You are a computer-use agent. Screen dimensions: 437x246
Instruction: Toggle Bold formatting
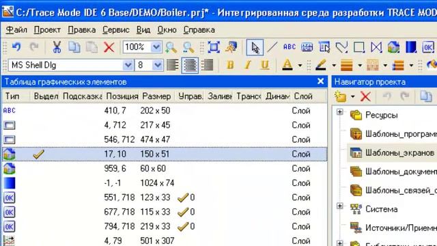pyautogui.click(x=230, y=66)
